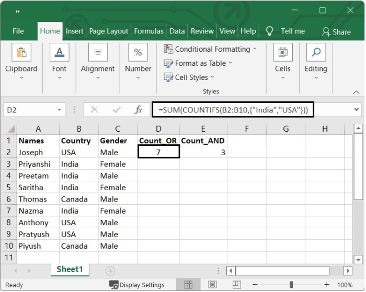Open the Alignment group icon
This screenshot has height=292, width=366.
click(98, 53)
